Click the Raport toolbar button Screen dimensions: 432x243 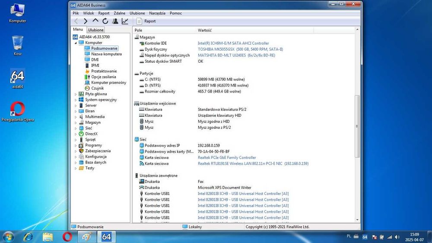pyautogui.click(x=146, y=21)
